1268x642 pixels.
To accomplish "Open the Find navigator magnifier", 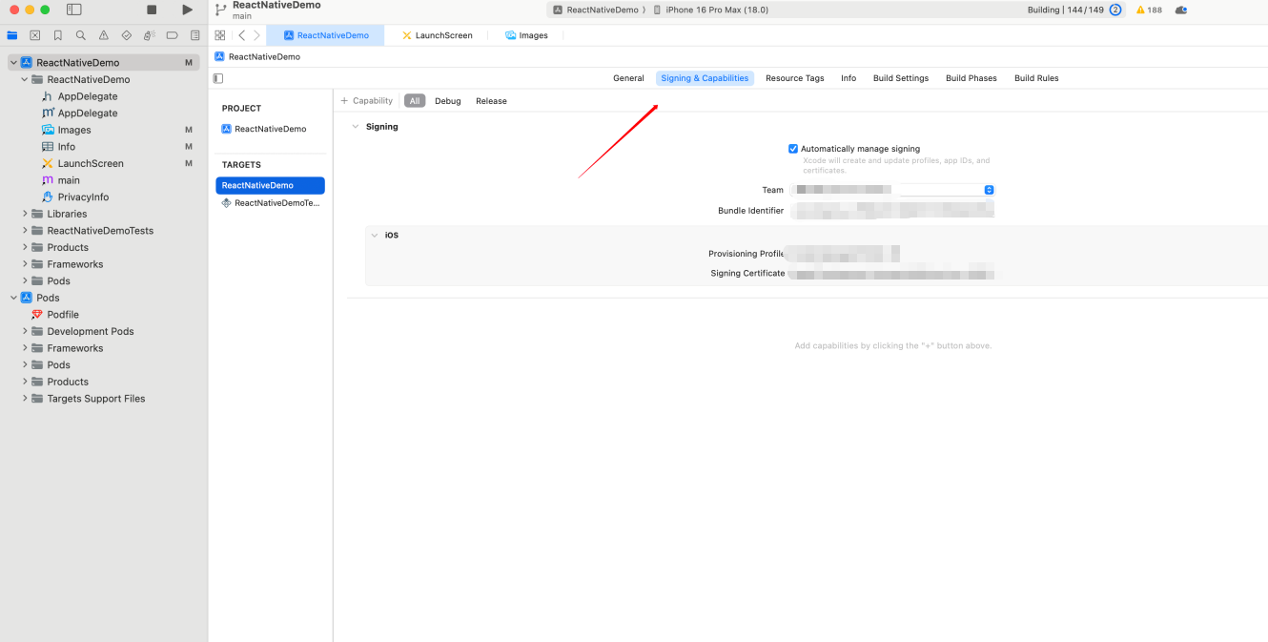I will [x=81, y=35].
